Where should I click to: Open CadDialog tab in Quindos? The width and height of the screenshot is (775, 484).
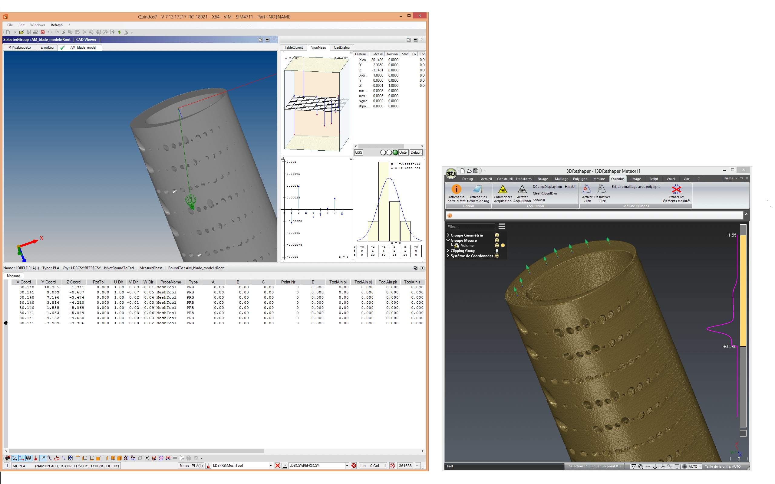tap(341, 47)
